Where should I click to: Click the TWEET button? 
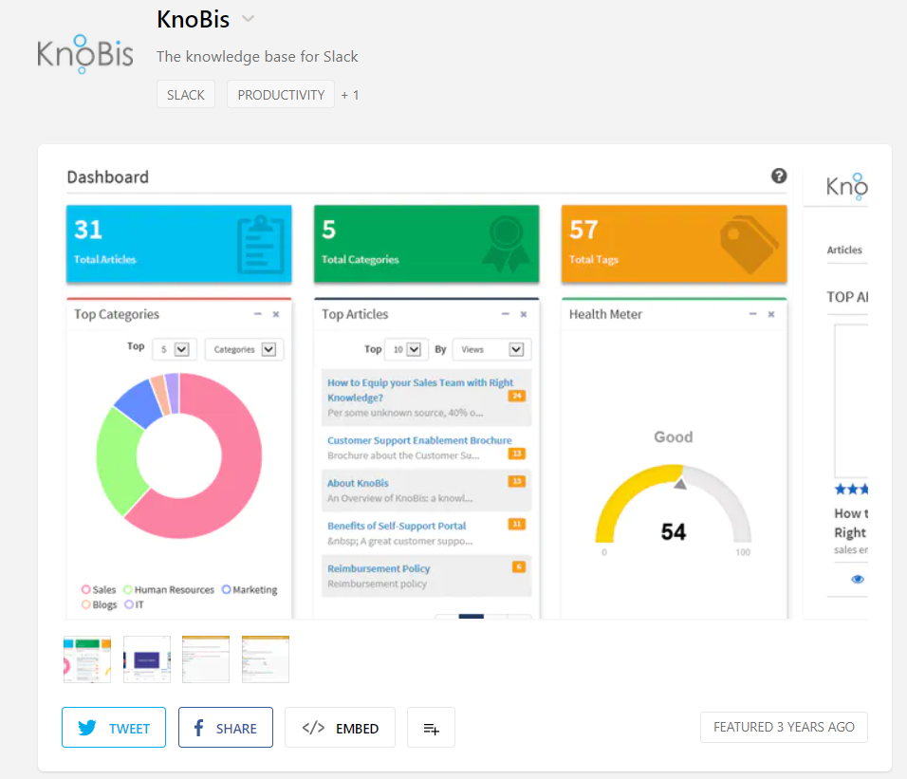tap(114, 728)
